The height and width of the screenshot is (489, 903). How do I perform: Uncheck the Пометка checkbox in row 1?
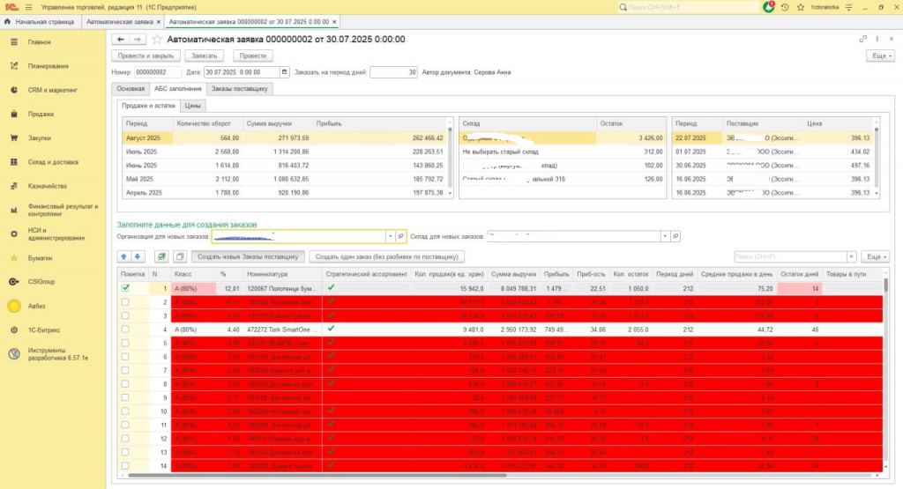(x=125, y=288)
